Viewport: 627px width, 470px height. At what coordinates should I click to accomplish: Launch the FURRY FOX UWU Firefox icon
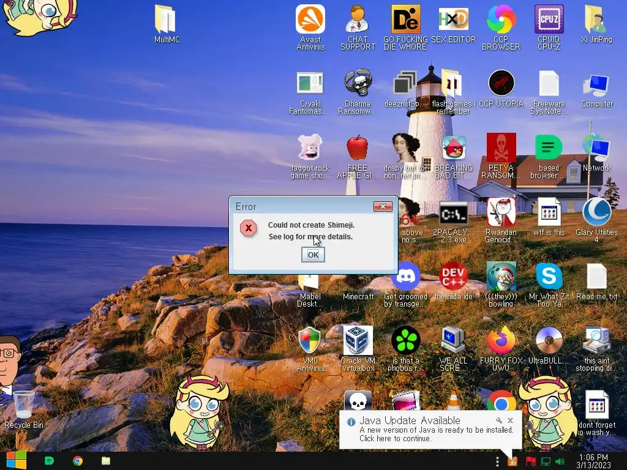click(x=501, y=349)
